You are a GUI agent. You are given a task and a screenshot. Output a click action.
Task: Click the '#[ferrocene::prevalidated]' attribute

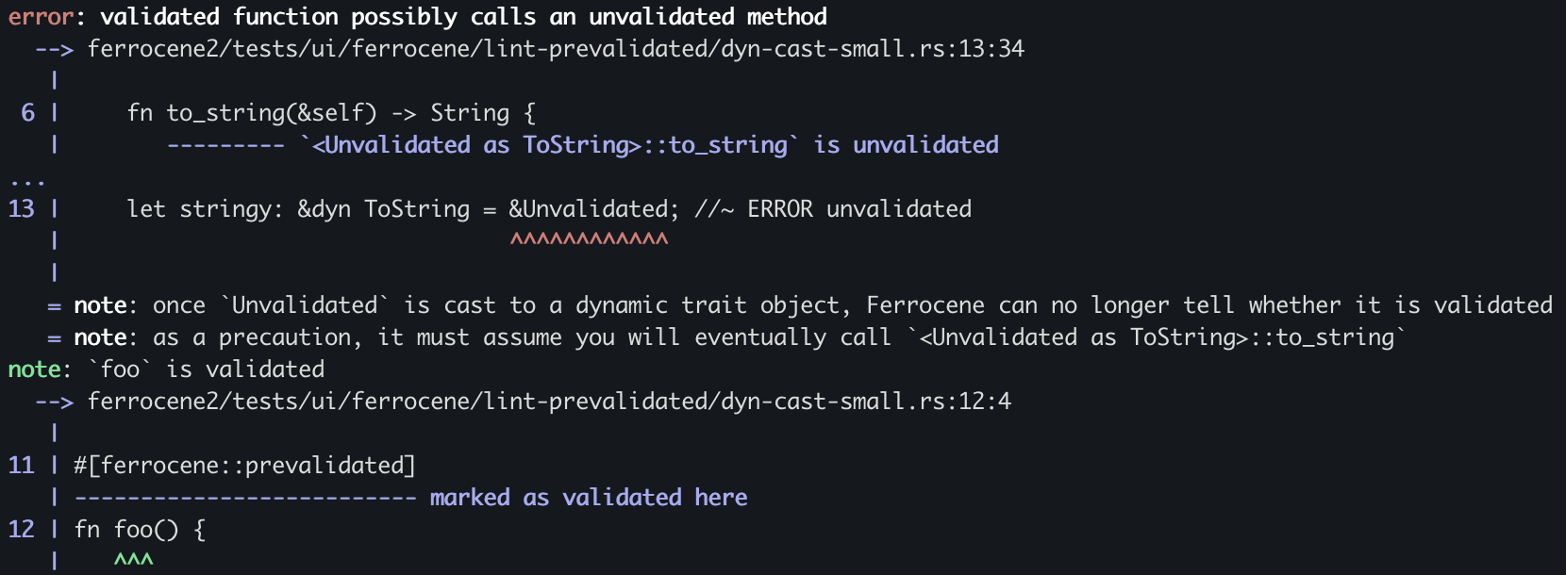pyautogui.click(x=244, y=465)
